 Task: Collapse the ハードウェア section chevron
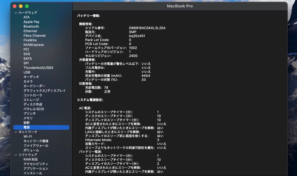(x=16, y=13)
